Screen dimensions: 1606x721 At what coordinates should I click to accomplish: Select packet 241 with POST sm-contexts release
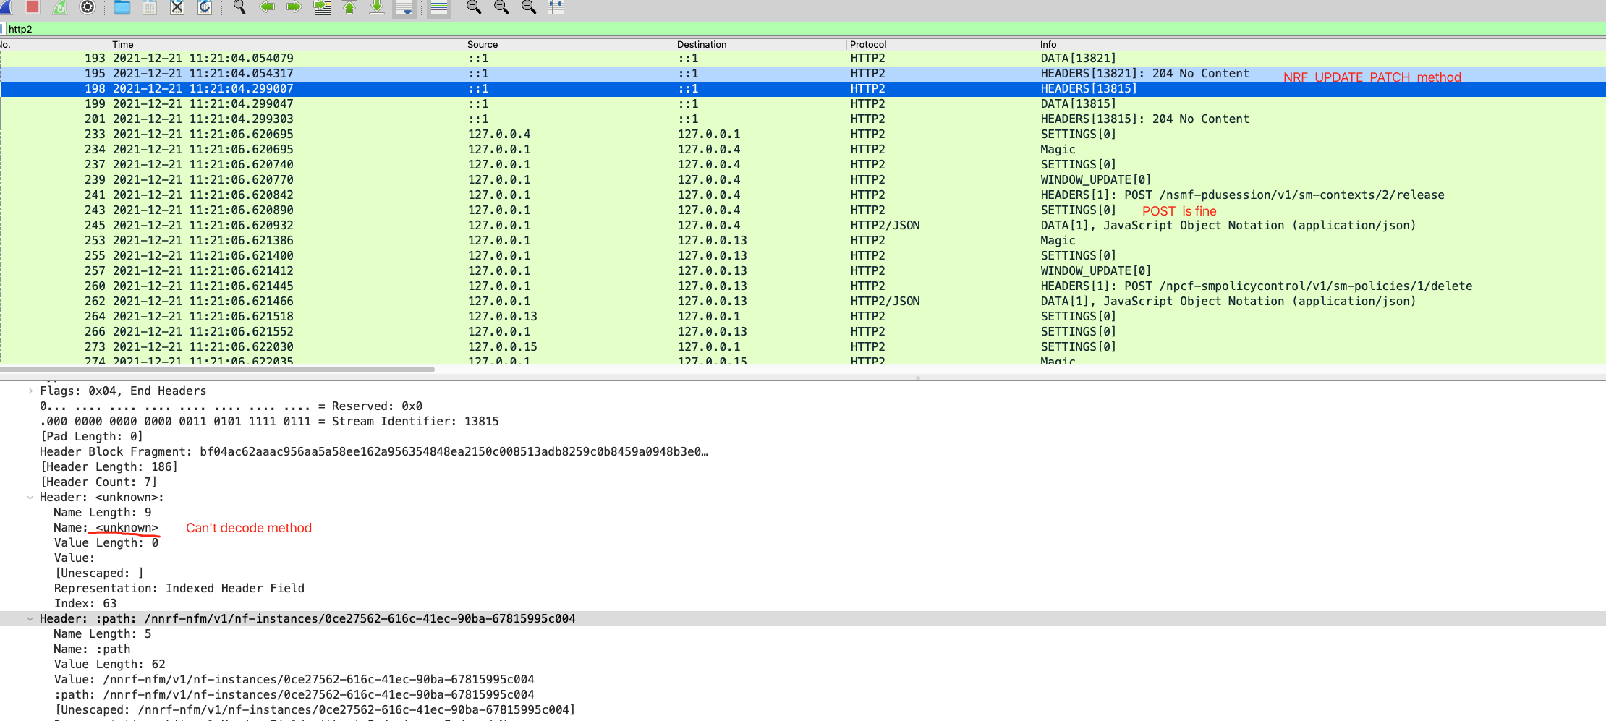coord(506,195)
